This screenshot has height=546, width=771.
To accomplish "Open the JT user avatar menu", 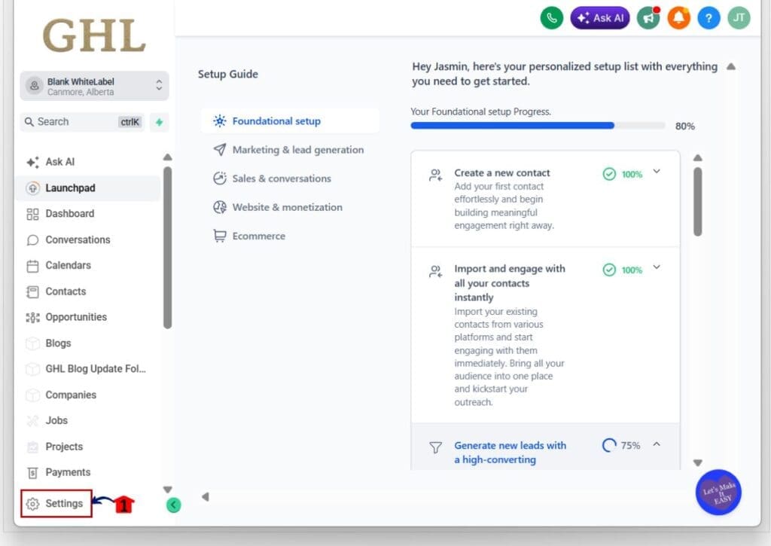I will (739, 18).
